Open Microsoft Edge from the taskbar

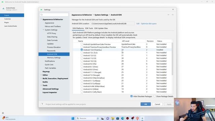coord(122,118)
